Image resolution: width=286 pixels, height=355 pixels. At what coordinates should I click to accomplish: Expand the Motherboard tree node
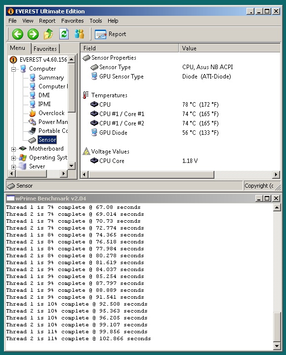click(x=14, y=149)
